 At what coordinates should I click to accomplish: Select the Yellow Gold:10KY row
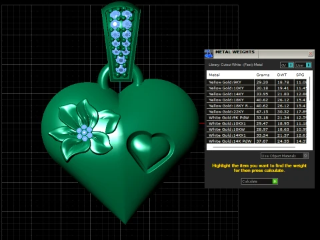pyautogui.click(x=257, y=88)
